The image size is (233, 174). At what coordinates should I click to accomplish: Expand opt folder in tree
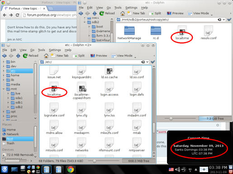[4, 112]
